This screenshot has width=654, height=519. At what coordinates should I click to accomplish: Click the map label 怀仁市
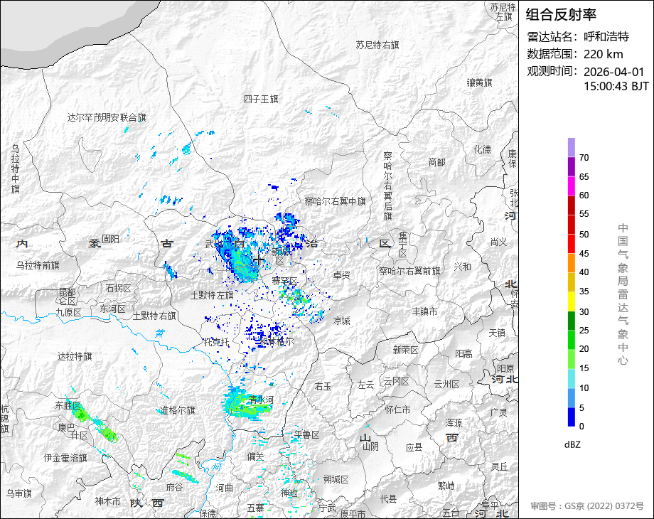pos(397,410)
